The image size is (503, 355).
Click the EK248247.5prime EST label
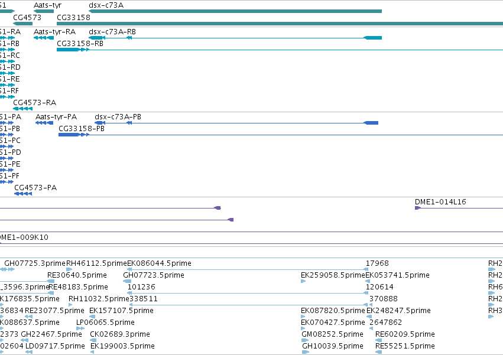[x=398, y=311]
